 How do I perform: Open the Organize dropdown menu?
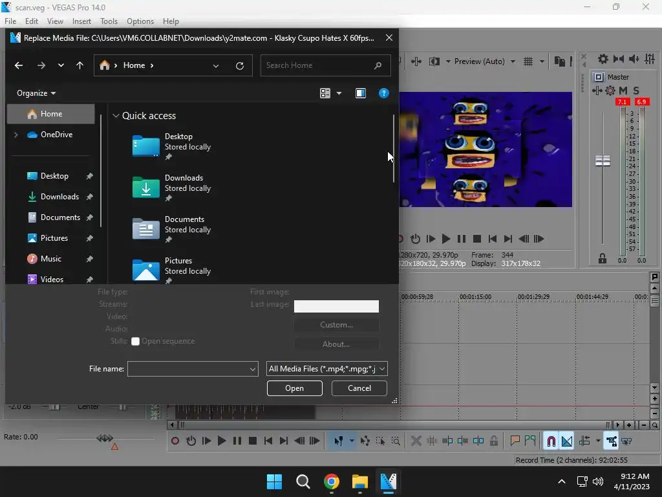(x=36, y=93)
